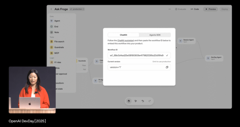Select the File search tool icon
The height and width of the screenshot is (127, 240).
52,41
